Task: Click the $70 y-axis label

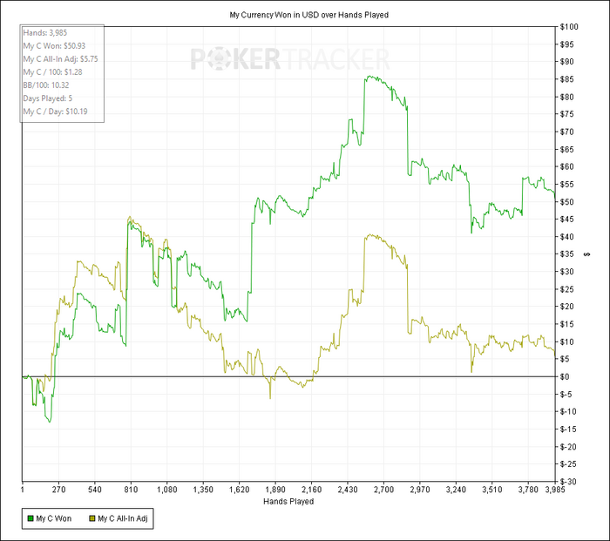Action: click(567, 132)
